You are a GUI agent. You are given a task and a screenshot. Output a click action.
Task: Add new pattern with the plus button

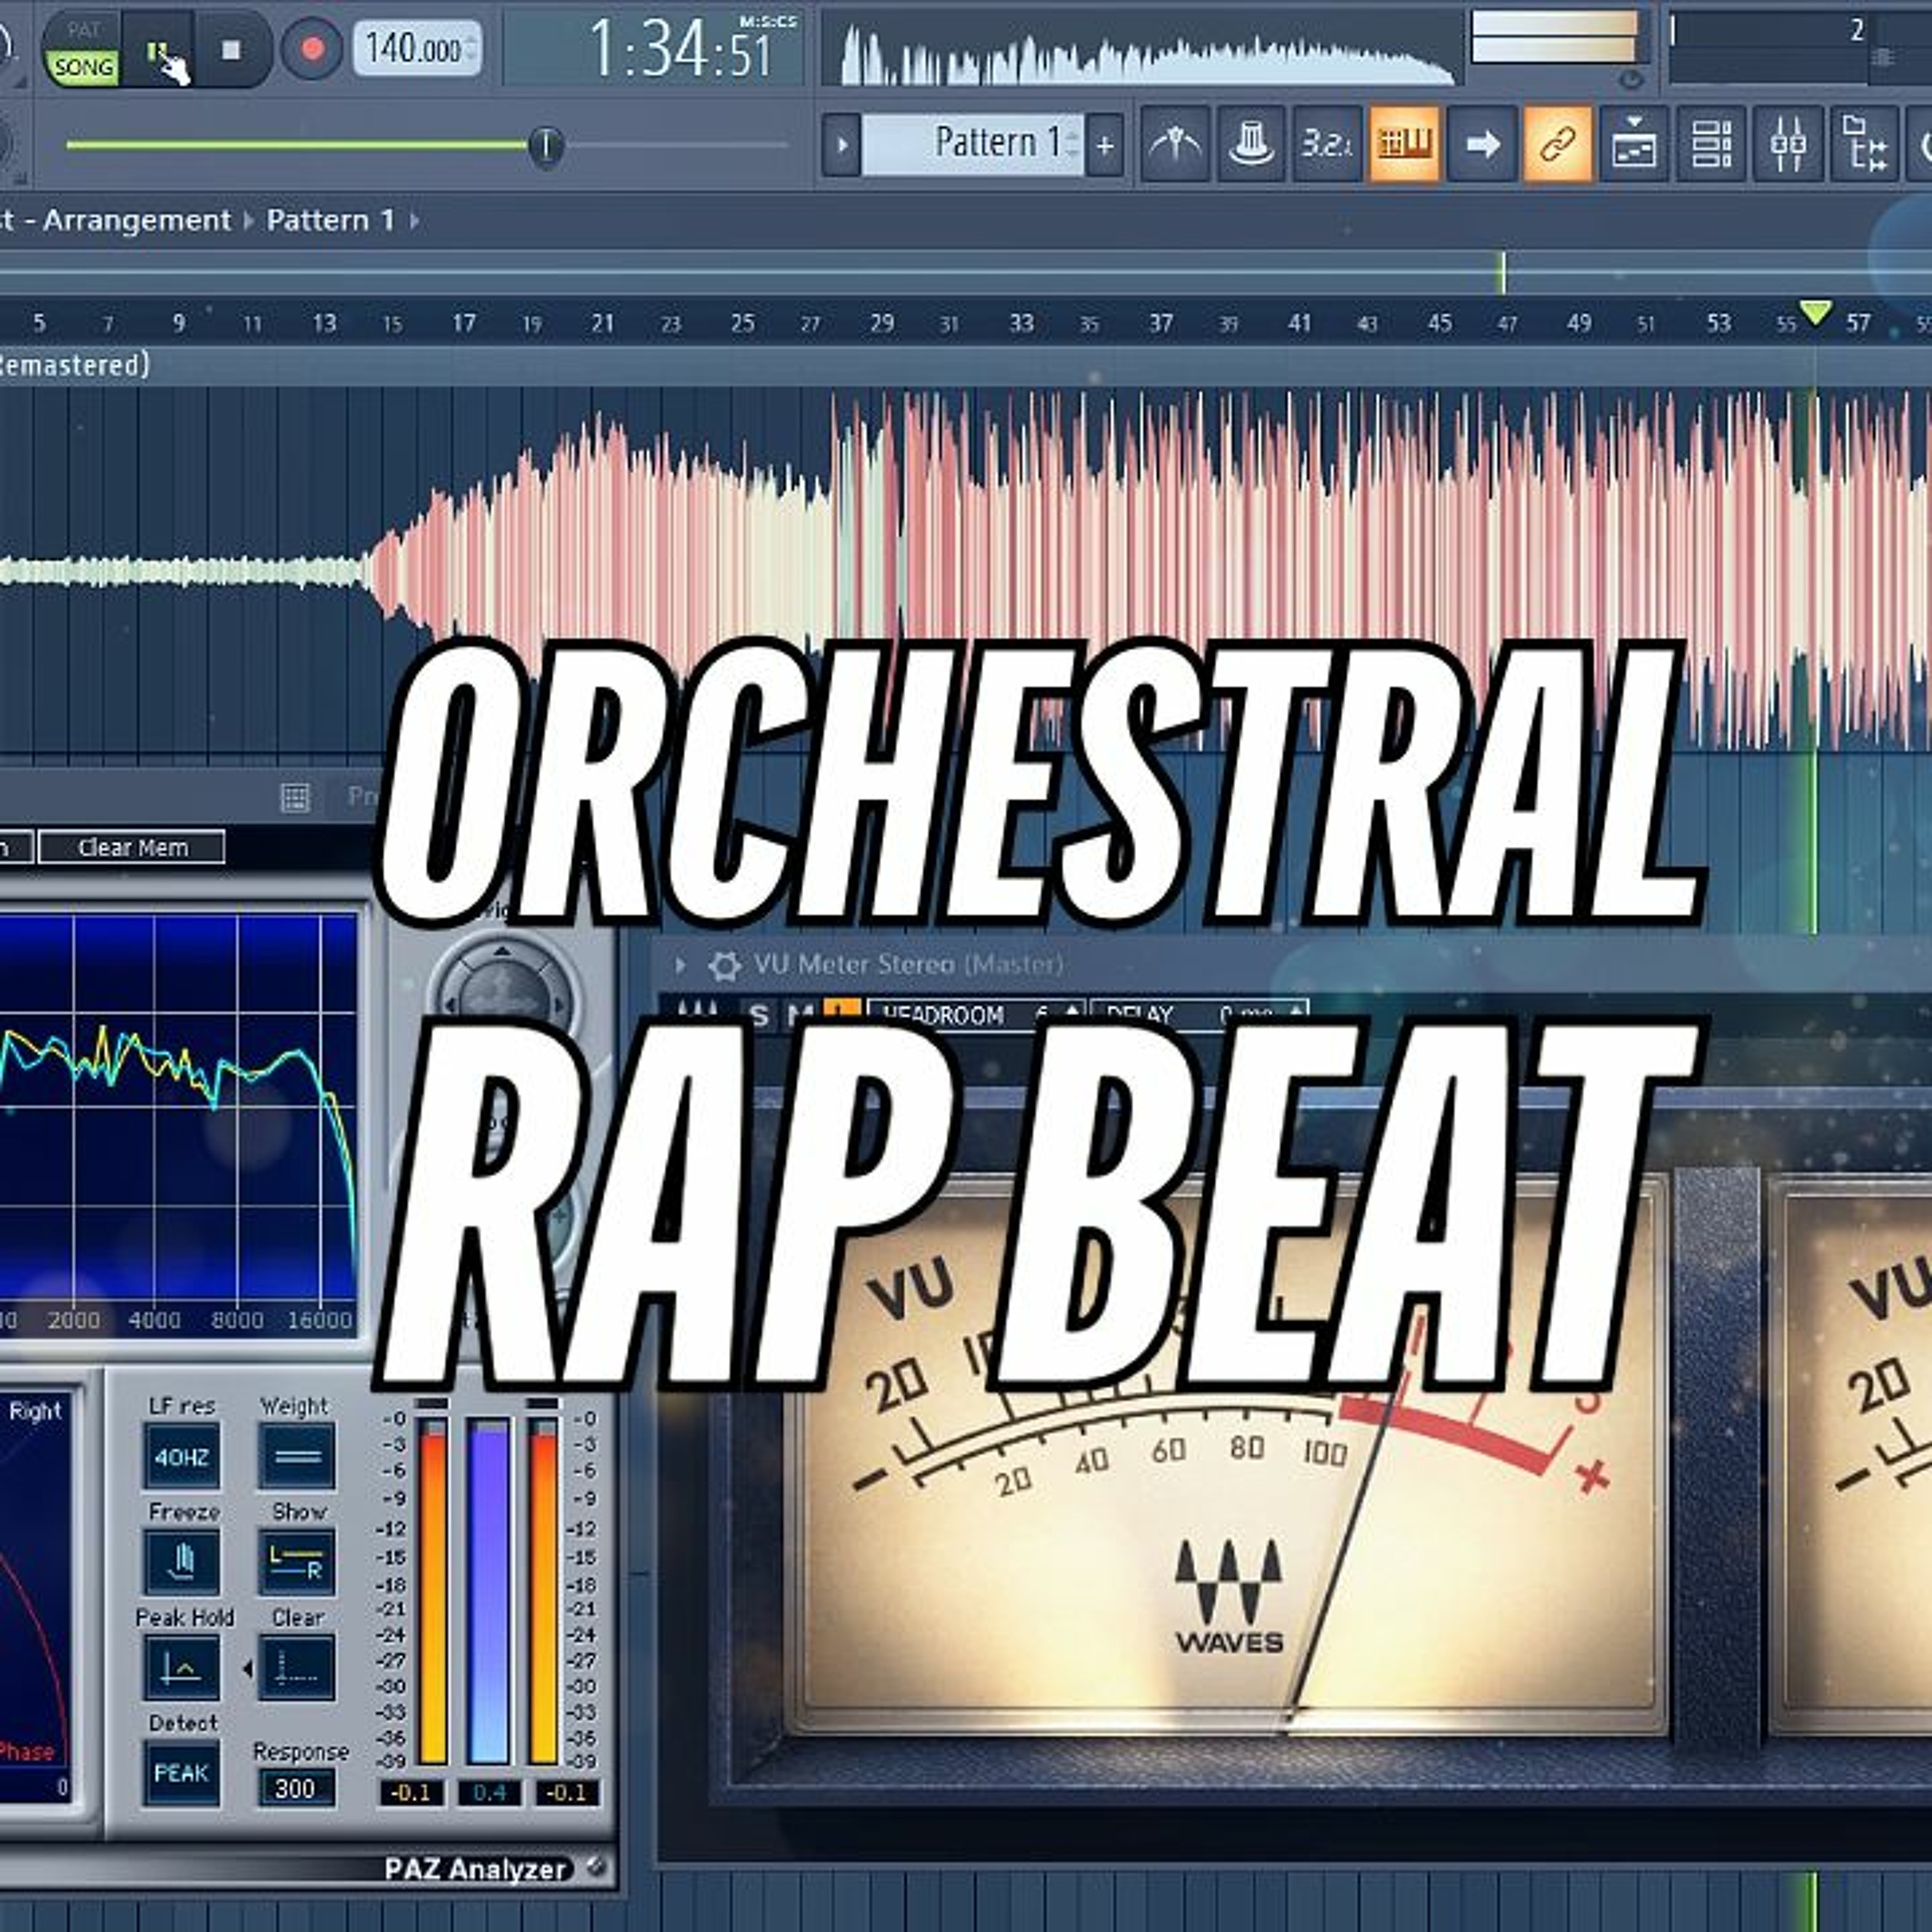1104,145
